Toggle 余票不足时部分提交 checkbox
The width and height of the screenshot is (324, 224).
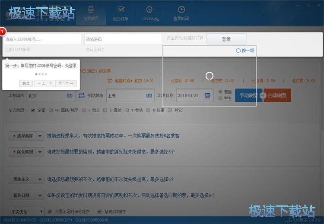[51, 211]
